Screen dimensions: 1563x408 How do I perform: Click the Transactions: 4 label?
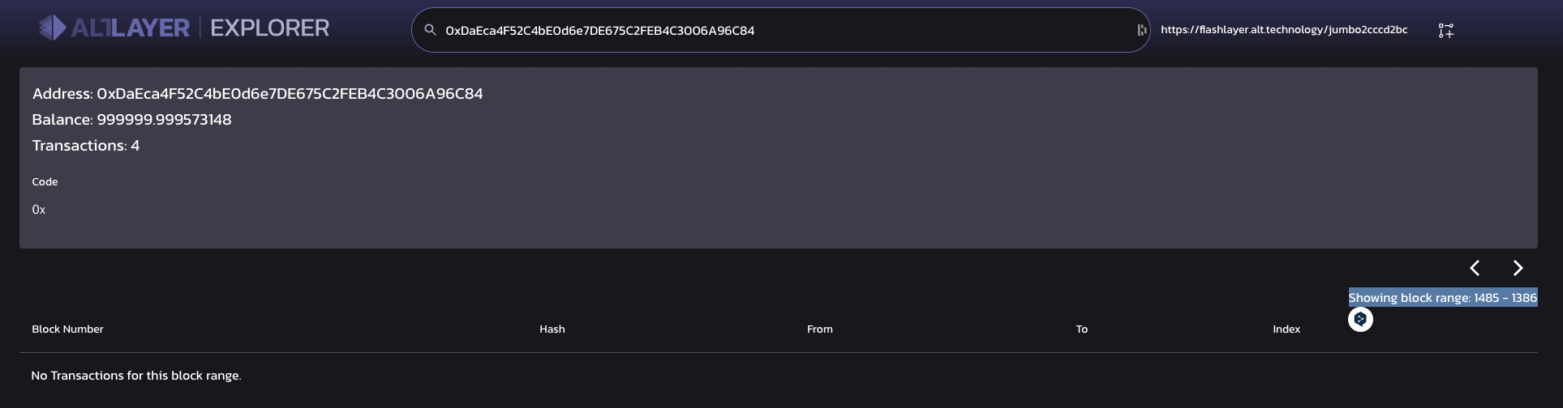click(86, 146)
